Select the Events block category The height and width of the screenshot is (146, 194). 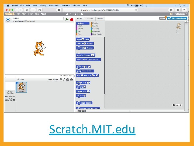95,23
